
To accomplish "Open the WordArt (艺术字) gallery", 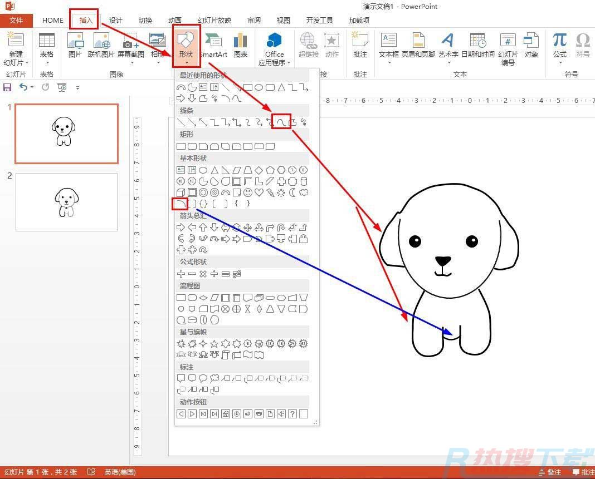I will tap(448, 46).
